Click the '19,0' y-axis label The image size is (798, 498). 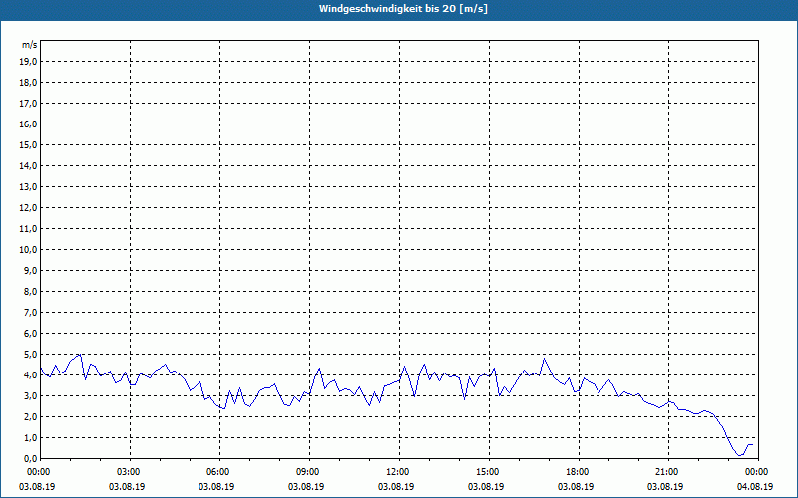click(28, 62)
